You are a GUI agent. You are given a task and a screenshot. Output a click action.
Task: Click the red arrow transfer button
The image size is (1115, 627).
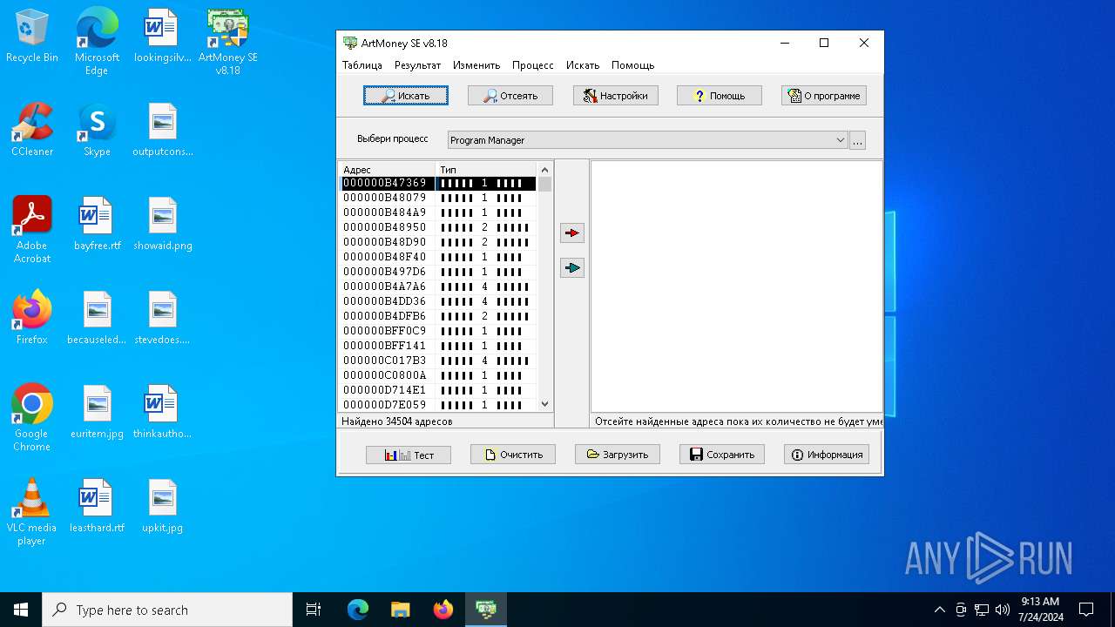[572, 233]
